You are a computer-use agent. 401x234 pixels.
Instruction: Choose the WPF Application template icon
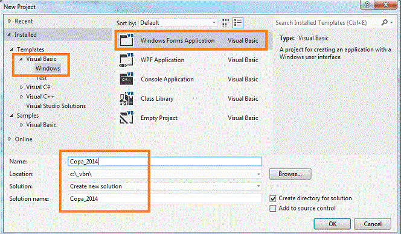coord(127,60)
